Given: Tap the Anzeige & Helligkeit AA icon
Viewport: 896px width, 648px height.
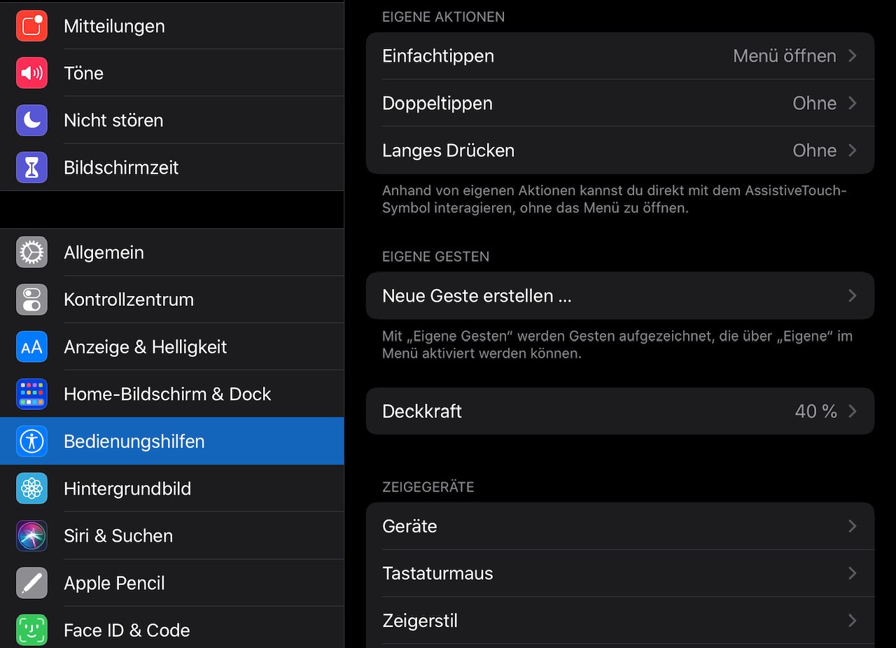Looking at the screenshot, I should [31, 347].
